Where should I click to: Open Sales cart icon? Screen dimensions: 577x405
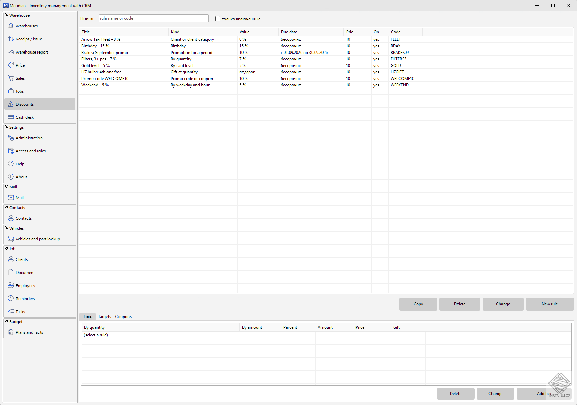pos(11,78)
